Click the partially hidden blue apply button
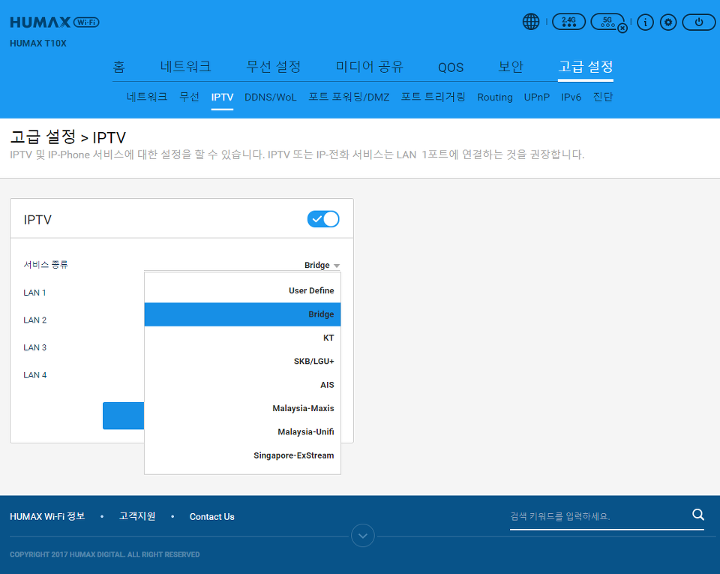 (124, 416)
